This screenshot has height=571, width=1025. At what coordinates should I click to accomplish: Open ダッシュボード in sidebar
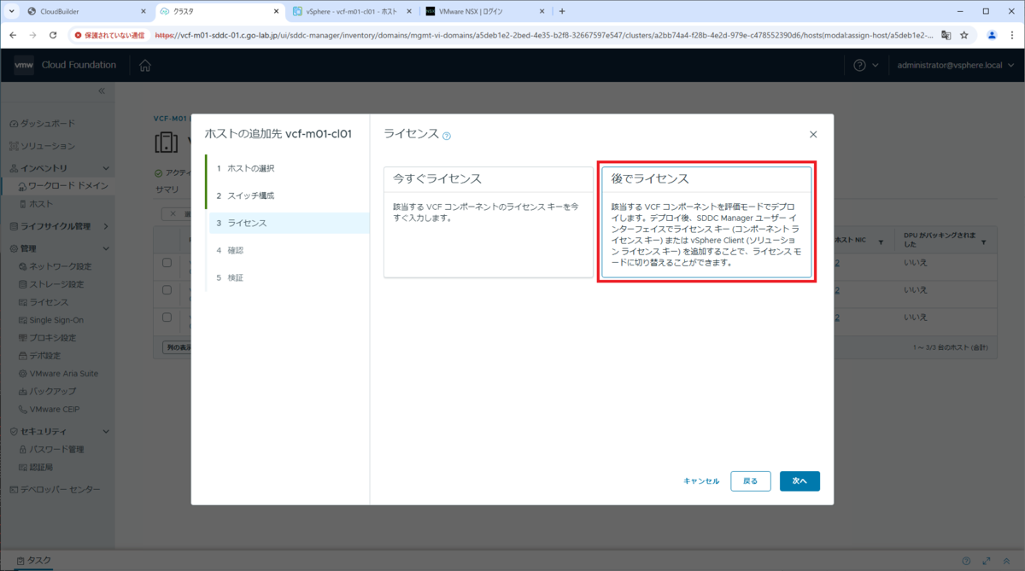47,124
